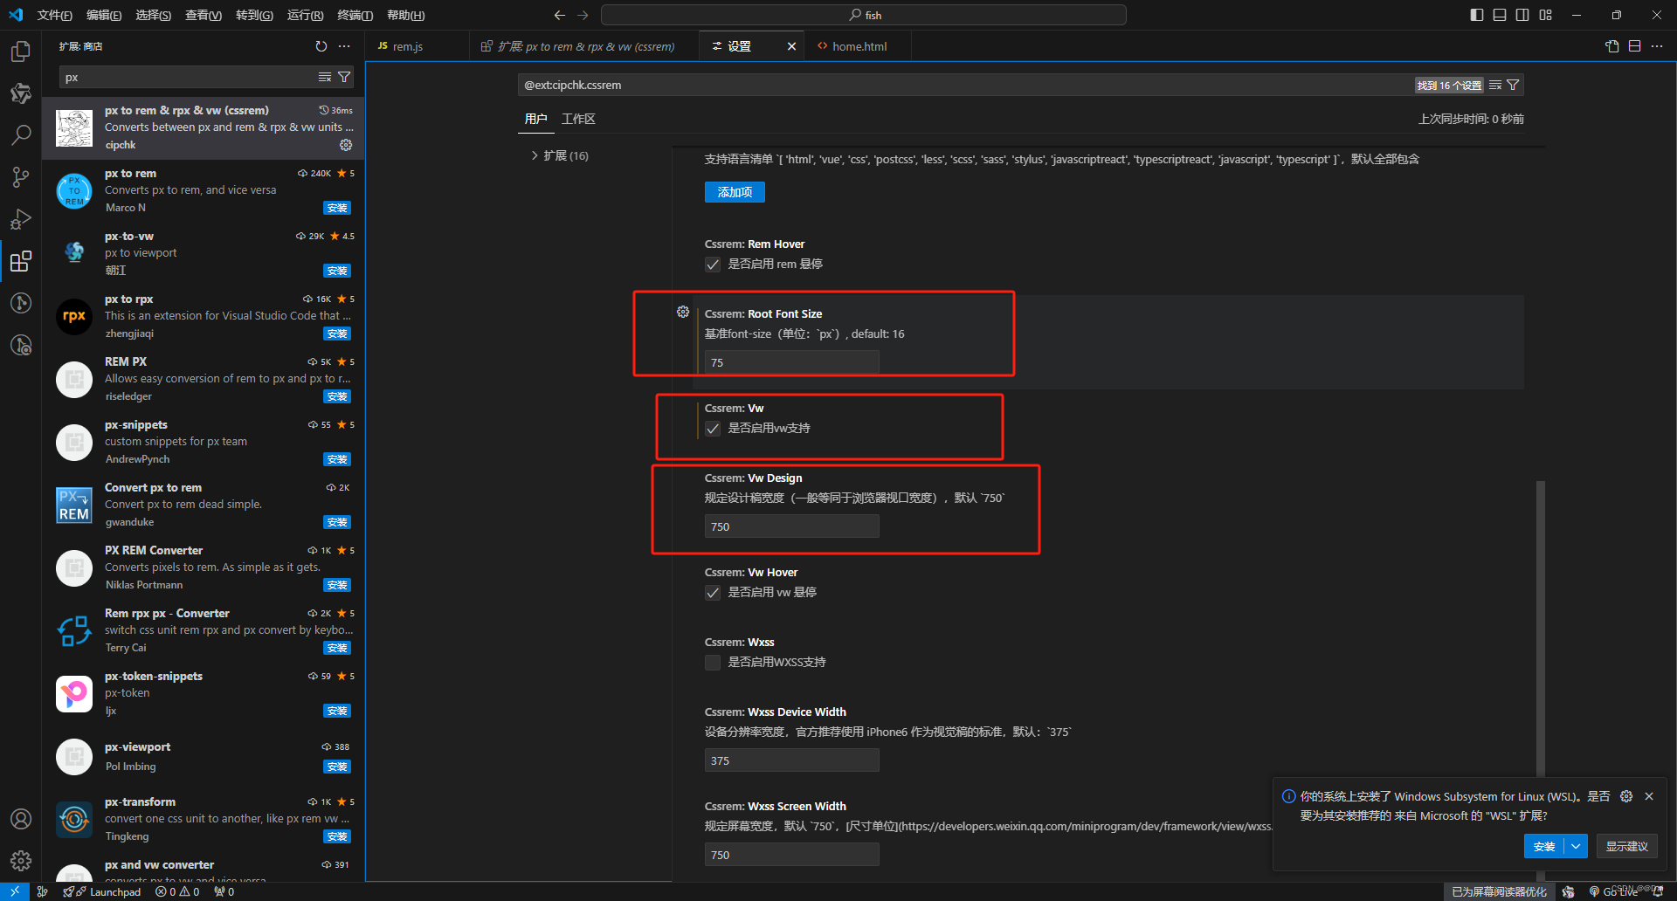Open Run and Debug view

21,219
